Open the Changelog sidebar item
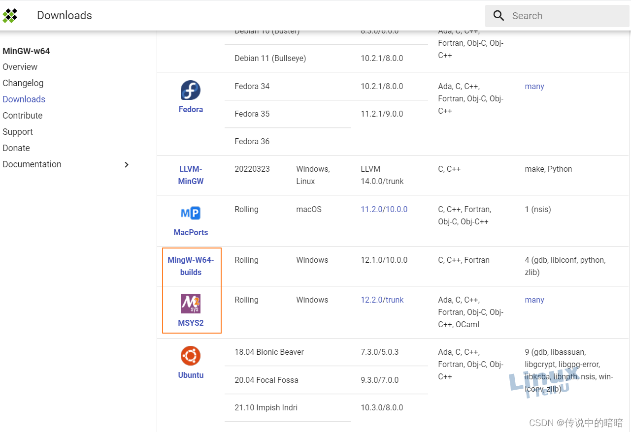This screenshot has height=432, width=631. pos(23,83)
